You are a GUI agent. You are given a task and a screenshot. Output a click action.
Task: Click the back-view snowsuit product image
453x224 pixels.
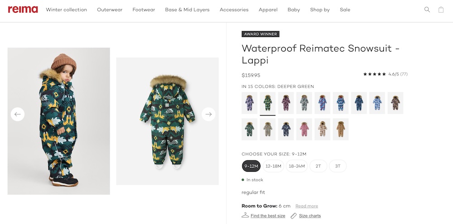click(167, 121)
